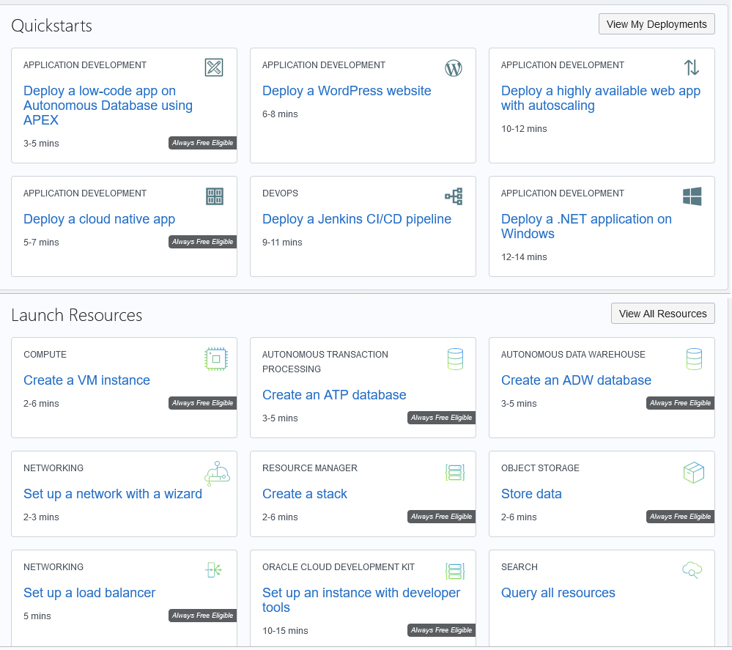Open View My Deployments
This screenshot has width=732, height=650.
click(657, 24)
